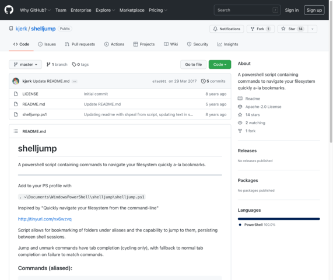The height and width of the screenshot is (280, 333).
Task: Switch to the Wiki tab
Action: 171,44
